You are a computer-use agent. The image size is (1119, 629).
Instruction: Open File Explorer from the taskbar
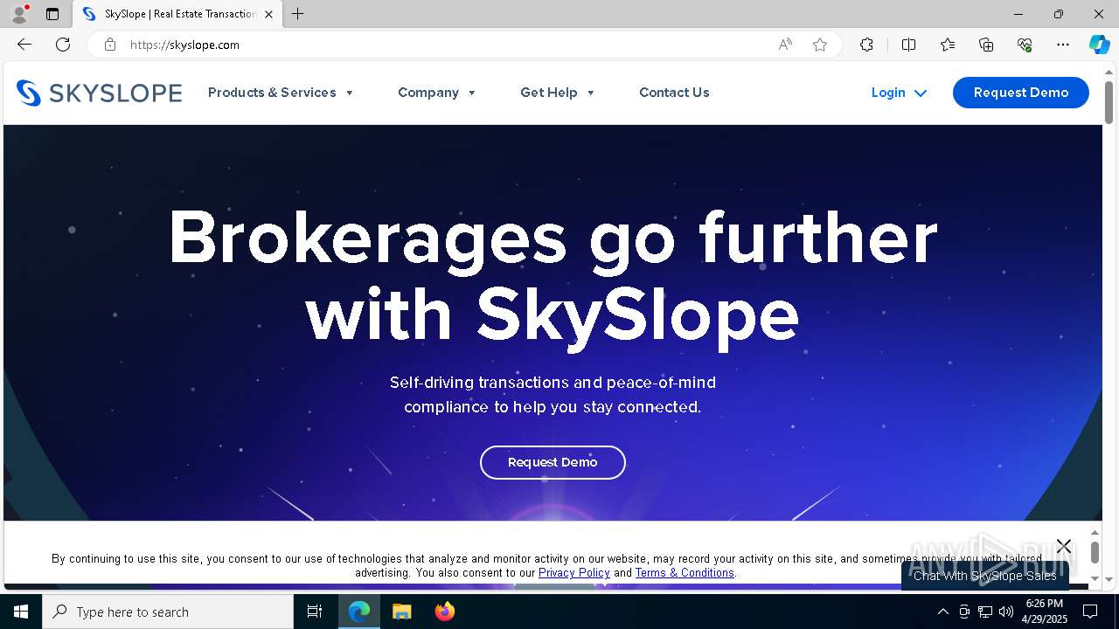(402, 612)
